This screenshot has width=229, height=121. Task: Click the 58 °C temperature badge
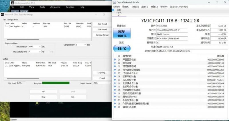pyautogui.click(x=122, y=49)
